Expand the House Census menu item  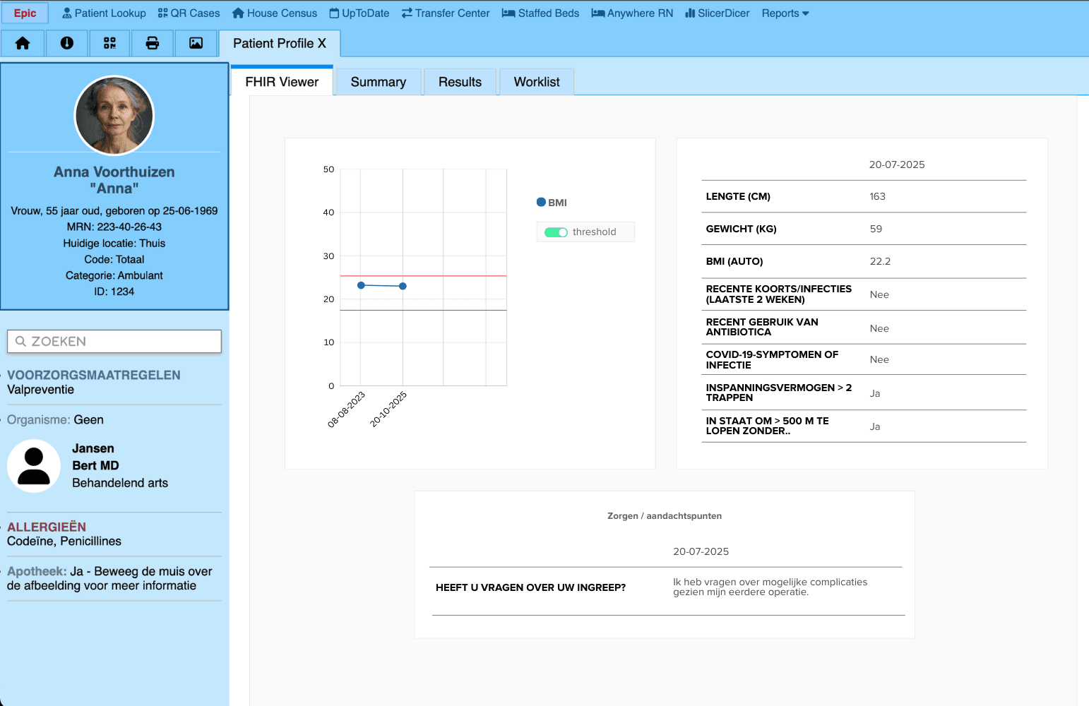tap(274, 13)
